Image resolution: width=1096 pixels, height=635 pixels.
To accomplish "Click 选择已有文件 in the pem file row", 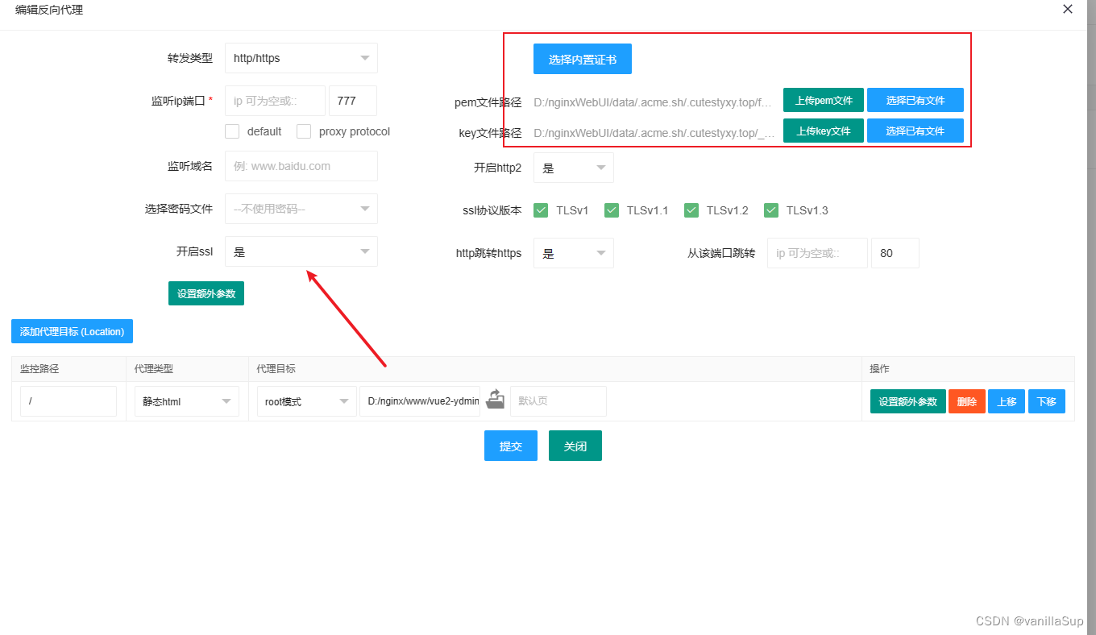I will tap(915, 100).
